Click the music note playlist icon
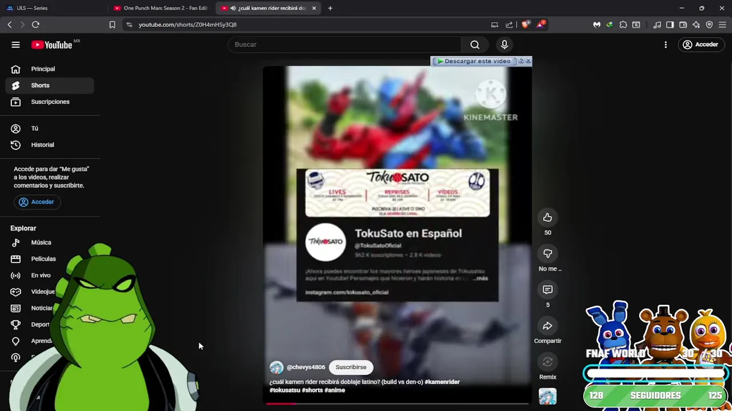Image resolution: width=732 pixels, height=411 pixels. click(x=657, y=25)
